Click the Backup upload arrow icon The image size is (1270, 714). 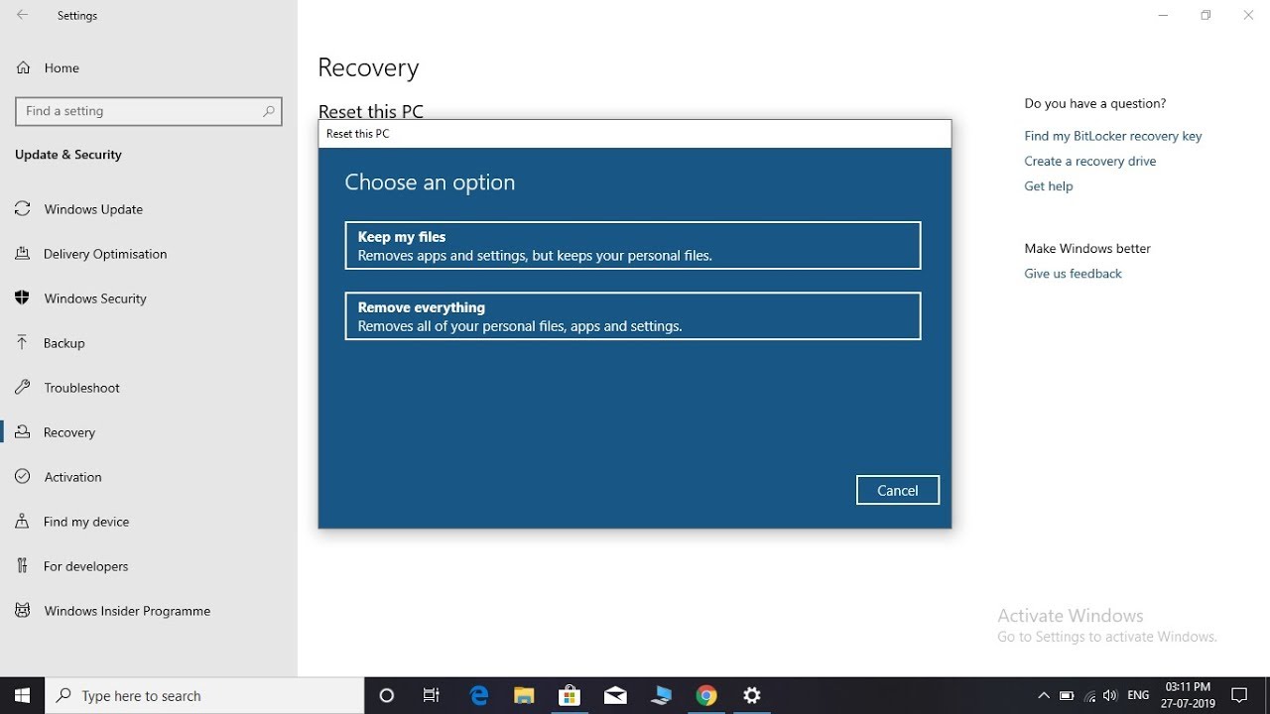point(23,343)
